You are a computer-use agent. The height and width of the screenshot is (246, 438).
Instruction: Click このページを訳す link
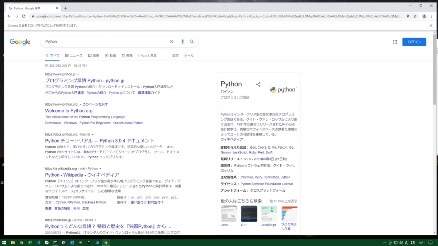(x=95, y=104)
